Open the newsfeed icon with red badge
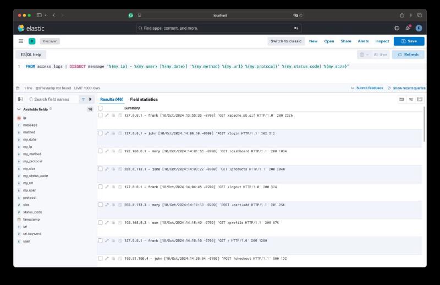 pyautogui.click(x=408, y=28)
